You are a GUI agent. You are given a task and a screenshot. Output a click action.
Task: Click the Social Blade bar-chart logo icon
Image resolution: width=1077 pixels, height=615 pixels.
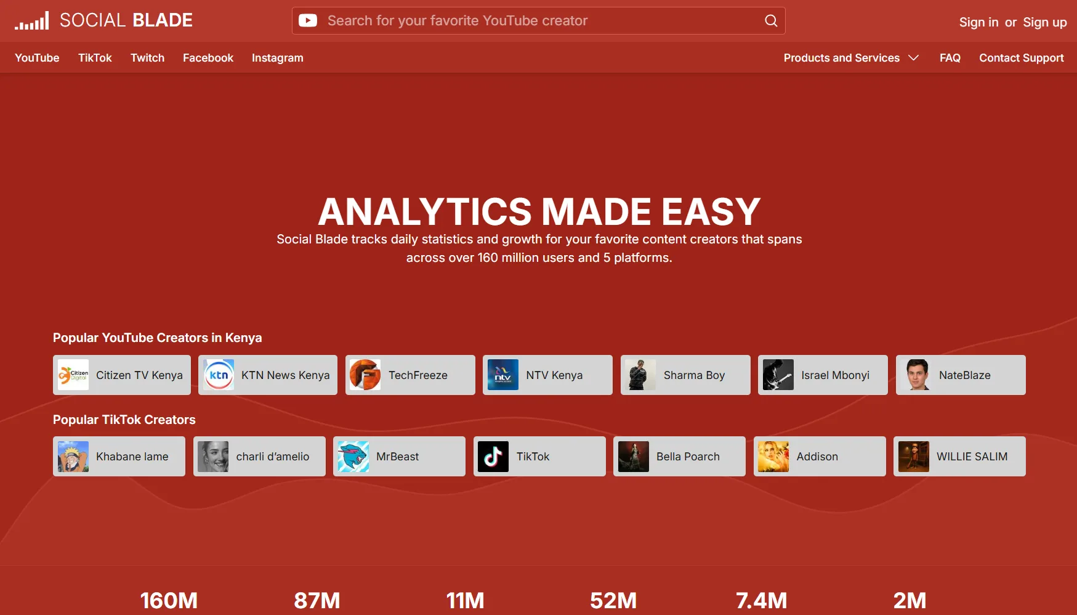point(32,20)
